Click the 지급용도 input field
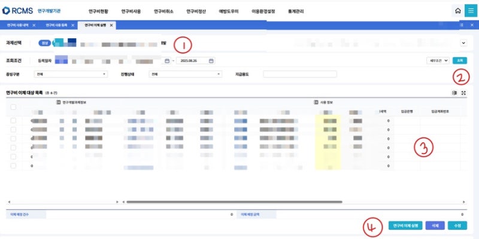The image size is (479, 239). click(300, 74)
